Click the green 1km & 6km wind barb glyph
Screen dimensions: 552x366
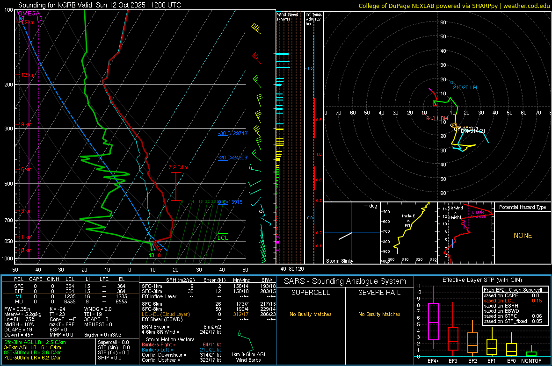click(246, 340)
